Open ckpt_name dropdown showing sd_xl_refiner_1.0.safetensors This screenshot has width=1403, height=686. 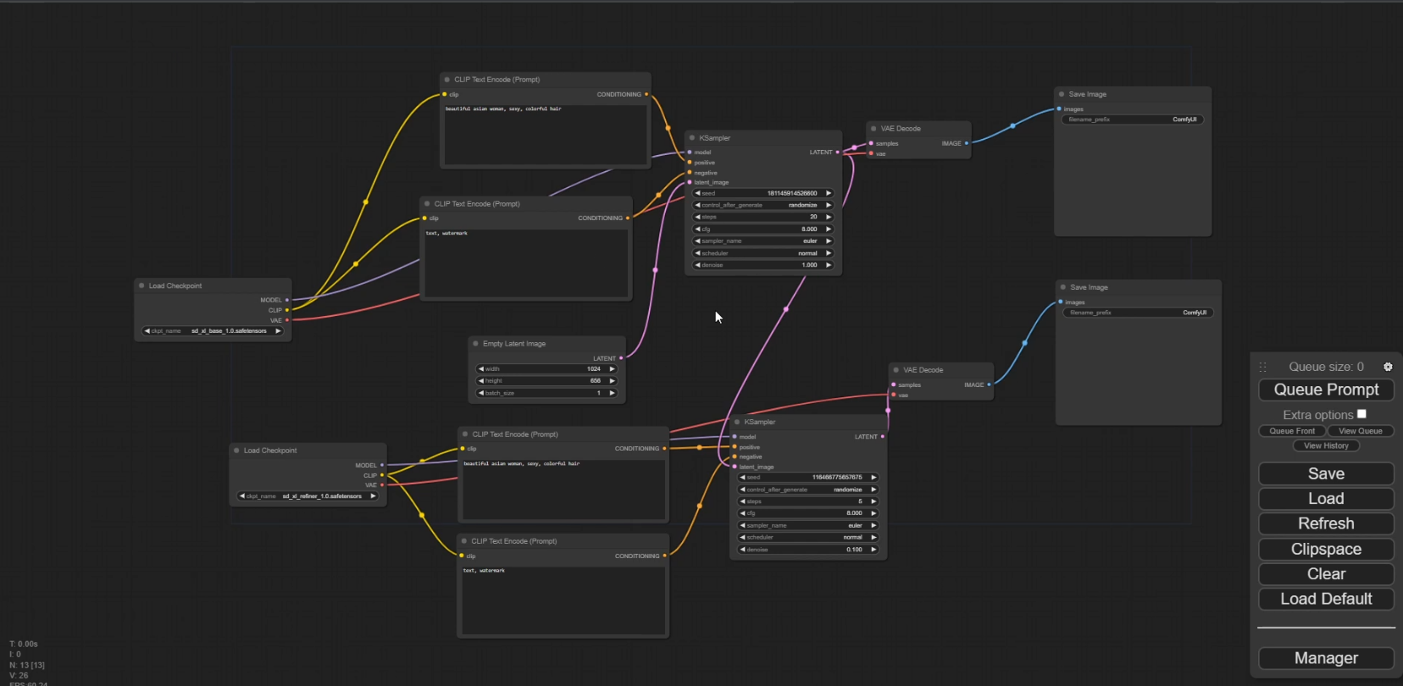click(308, 496)
